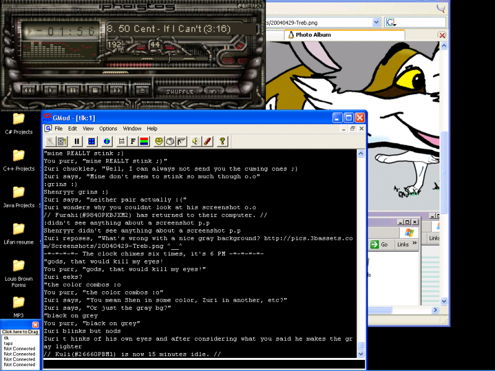This screenshot has height=371, width=495.
Task: Open the ANSI color settings icon in GMud
Action: [x=144, y=141]
